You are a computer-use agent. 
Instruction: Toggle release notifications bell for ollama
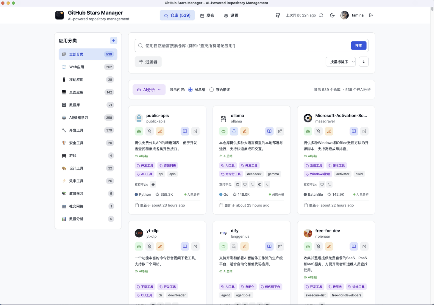[234, 131]
